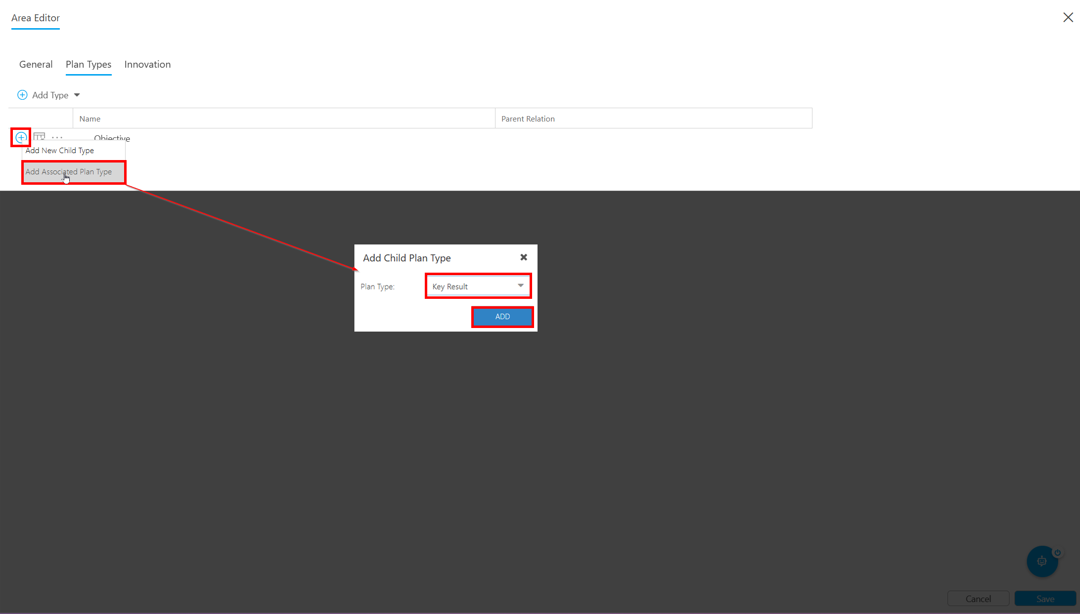Expand the Add Type dropdown arrow
The height and width of the screenshot is (614, 1080).
(77, 95)
